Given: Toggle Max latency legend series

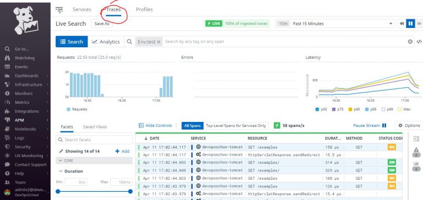Looking at the screenshot, I should 404,109.
